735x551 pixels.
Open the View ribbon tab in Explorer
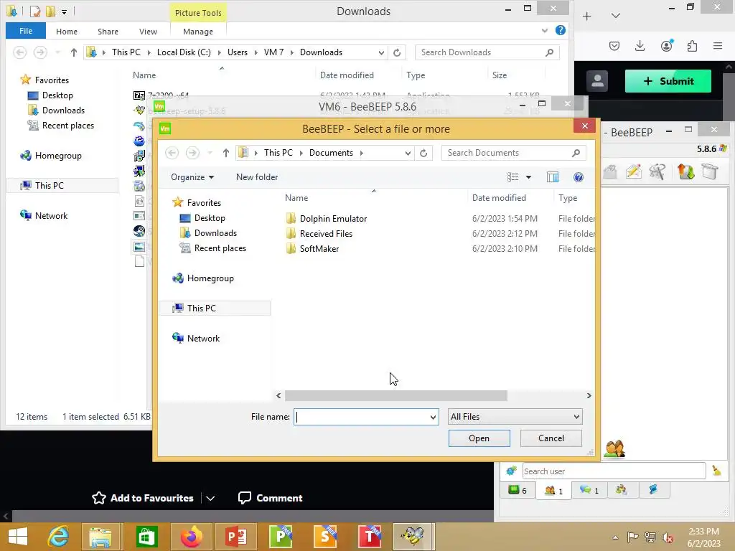[148, 32]
